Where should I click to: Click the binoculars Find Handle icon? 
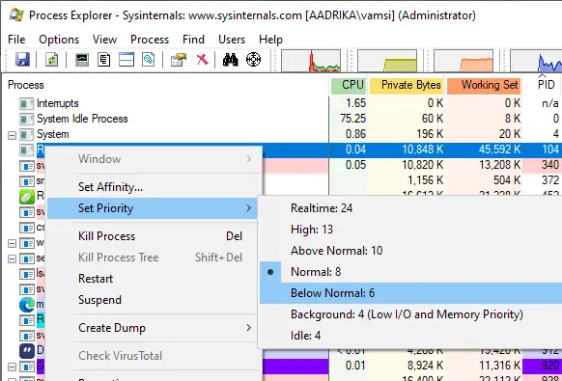pyautogui.click(x=230, y=60)
